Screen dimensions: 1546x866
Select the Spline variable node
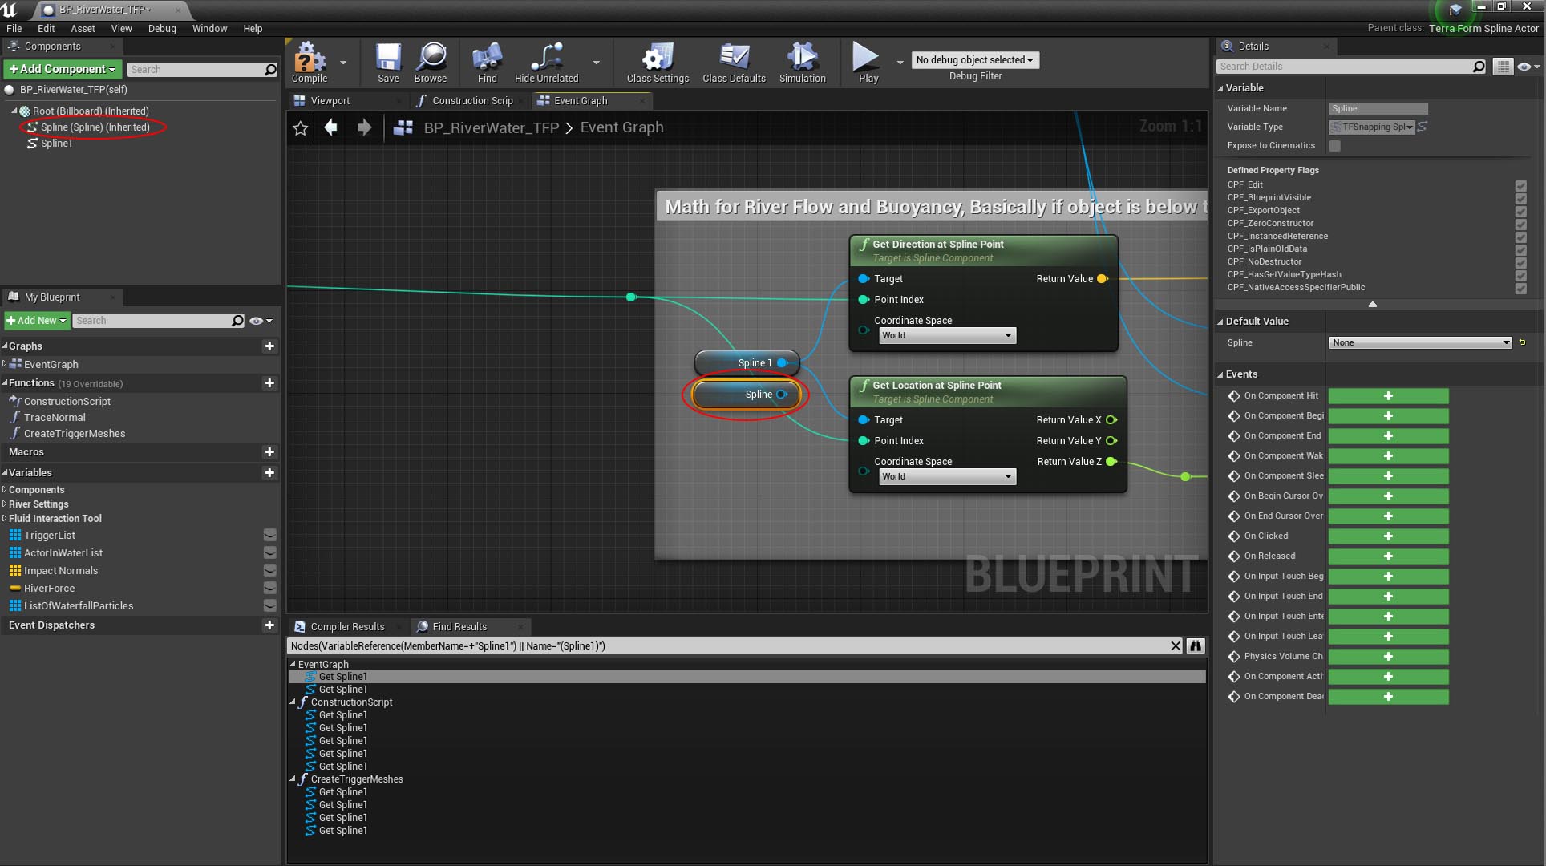[x=747, y=394]
